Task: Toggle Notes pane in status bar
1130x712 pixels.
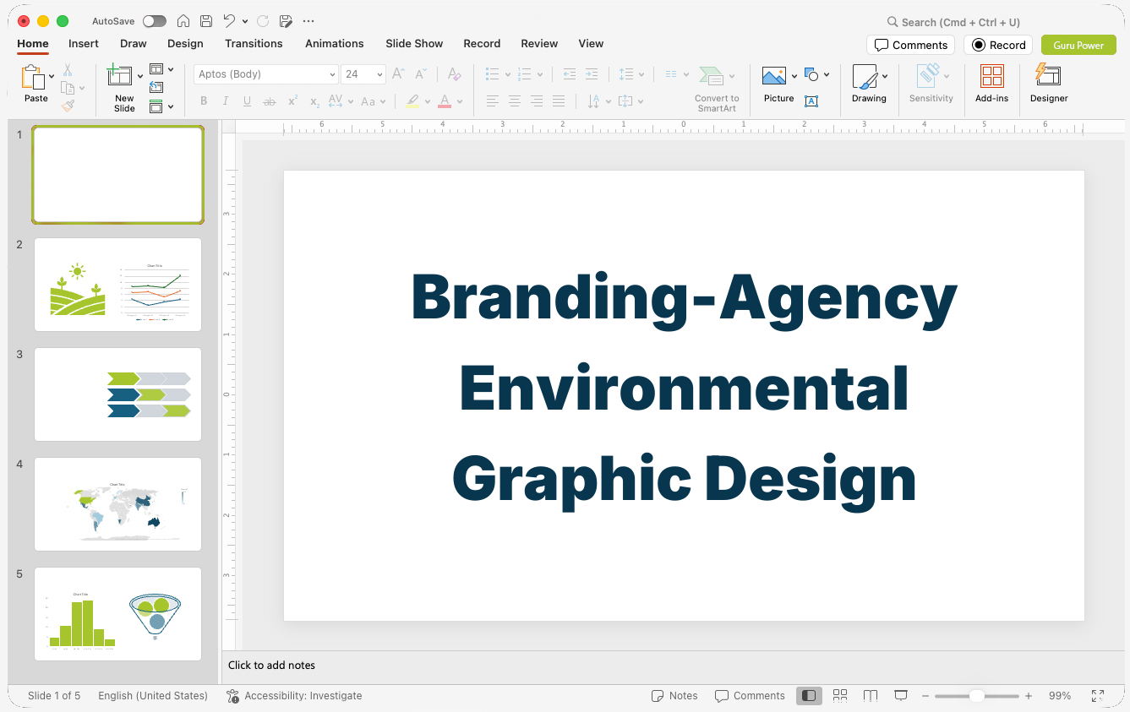Action: pos(674,696)
